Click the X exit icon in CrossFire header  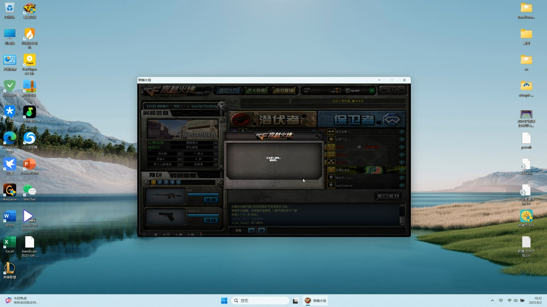(401, 90)
